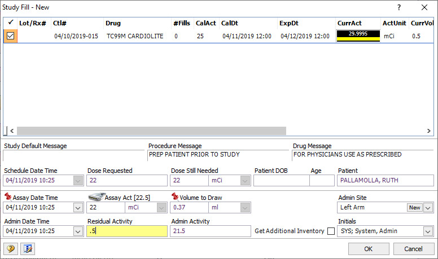Click the dose calibrator icon beside Assay Act
The image size is (438, 259).
pos(96,197)
